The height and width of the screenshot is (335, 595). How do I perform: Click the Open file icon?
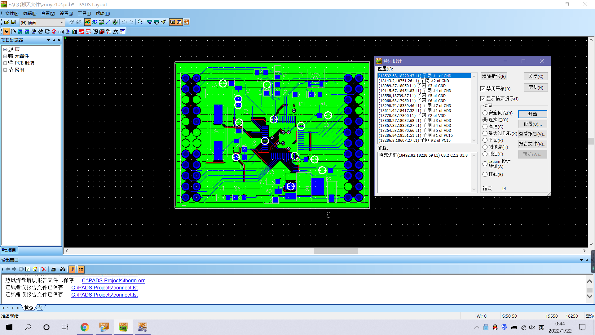coord(7,22)
